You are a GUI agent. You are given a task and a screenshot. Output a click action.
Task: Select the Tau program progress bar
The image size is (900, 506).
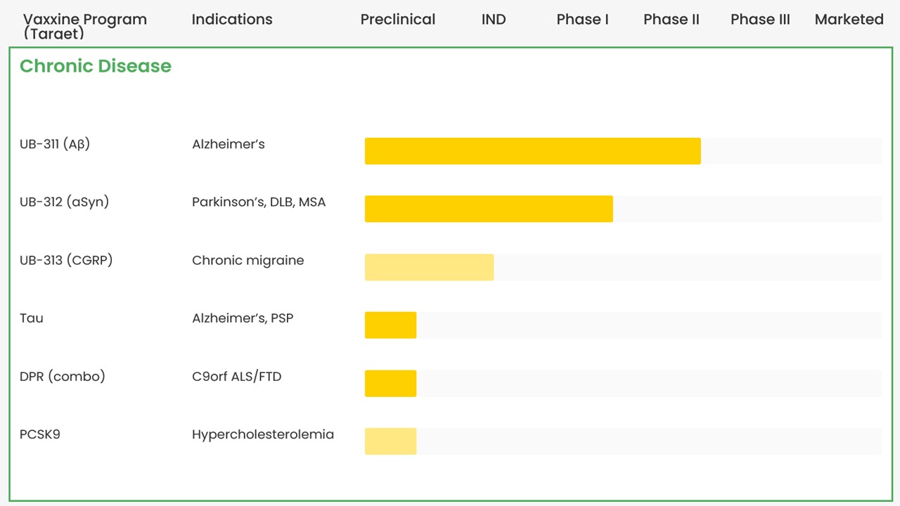(390, 325)
